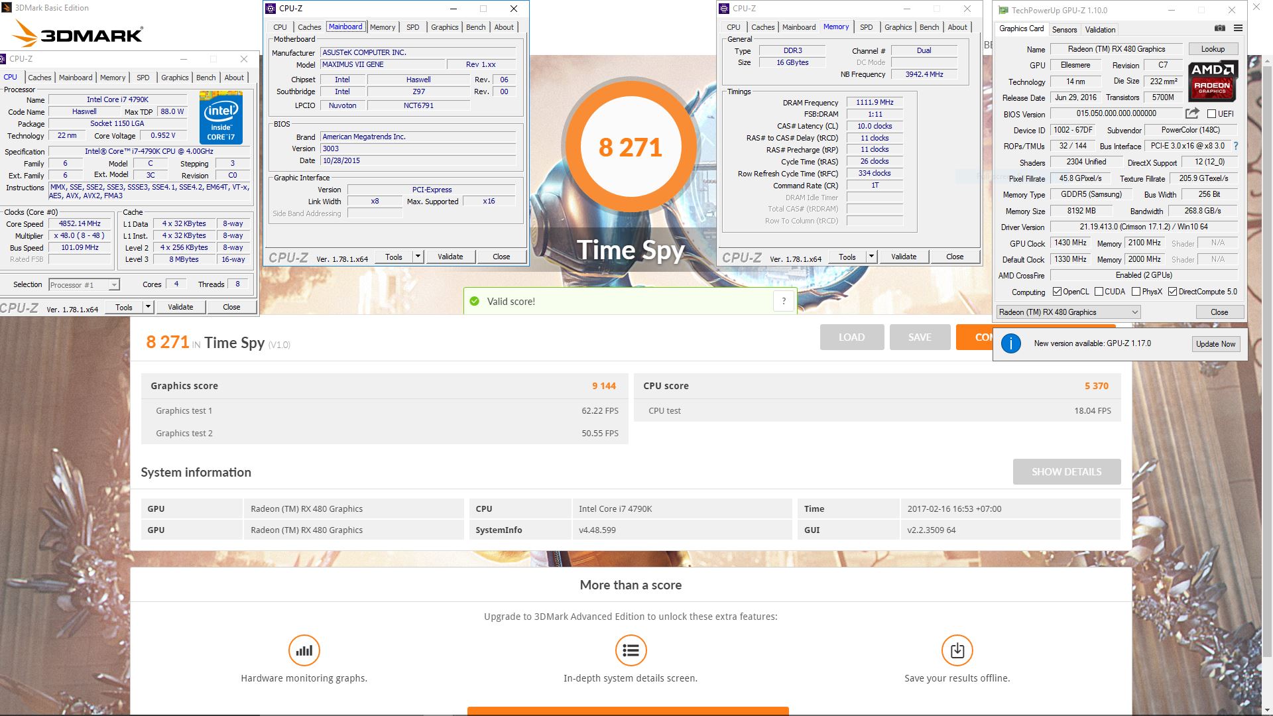This screenshot has width=1273, height=716.
Task: Click Validate in CPU-Z Mainboard window
Action: [x=450, y=257]
